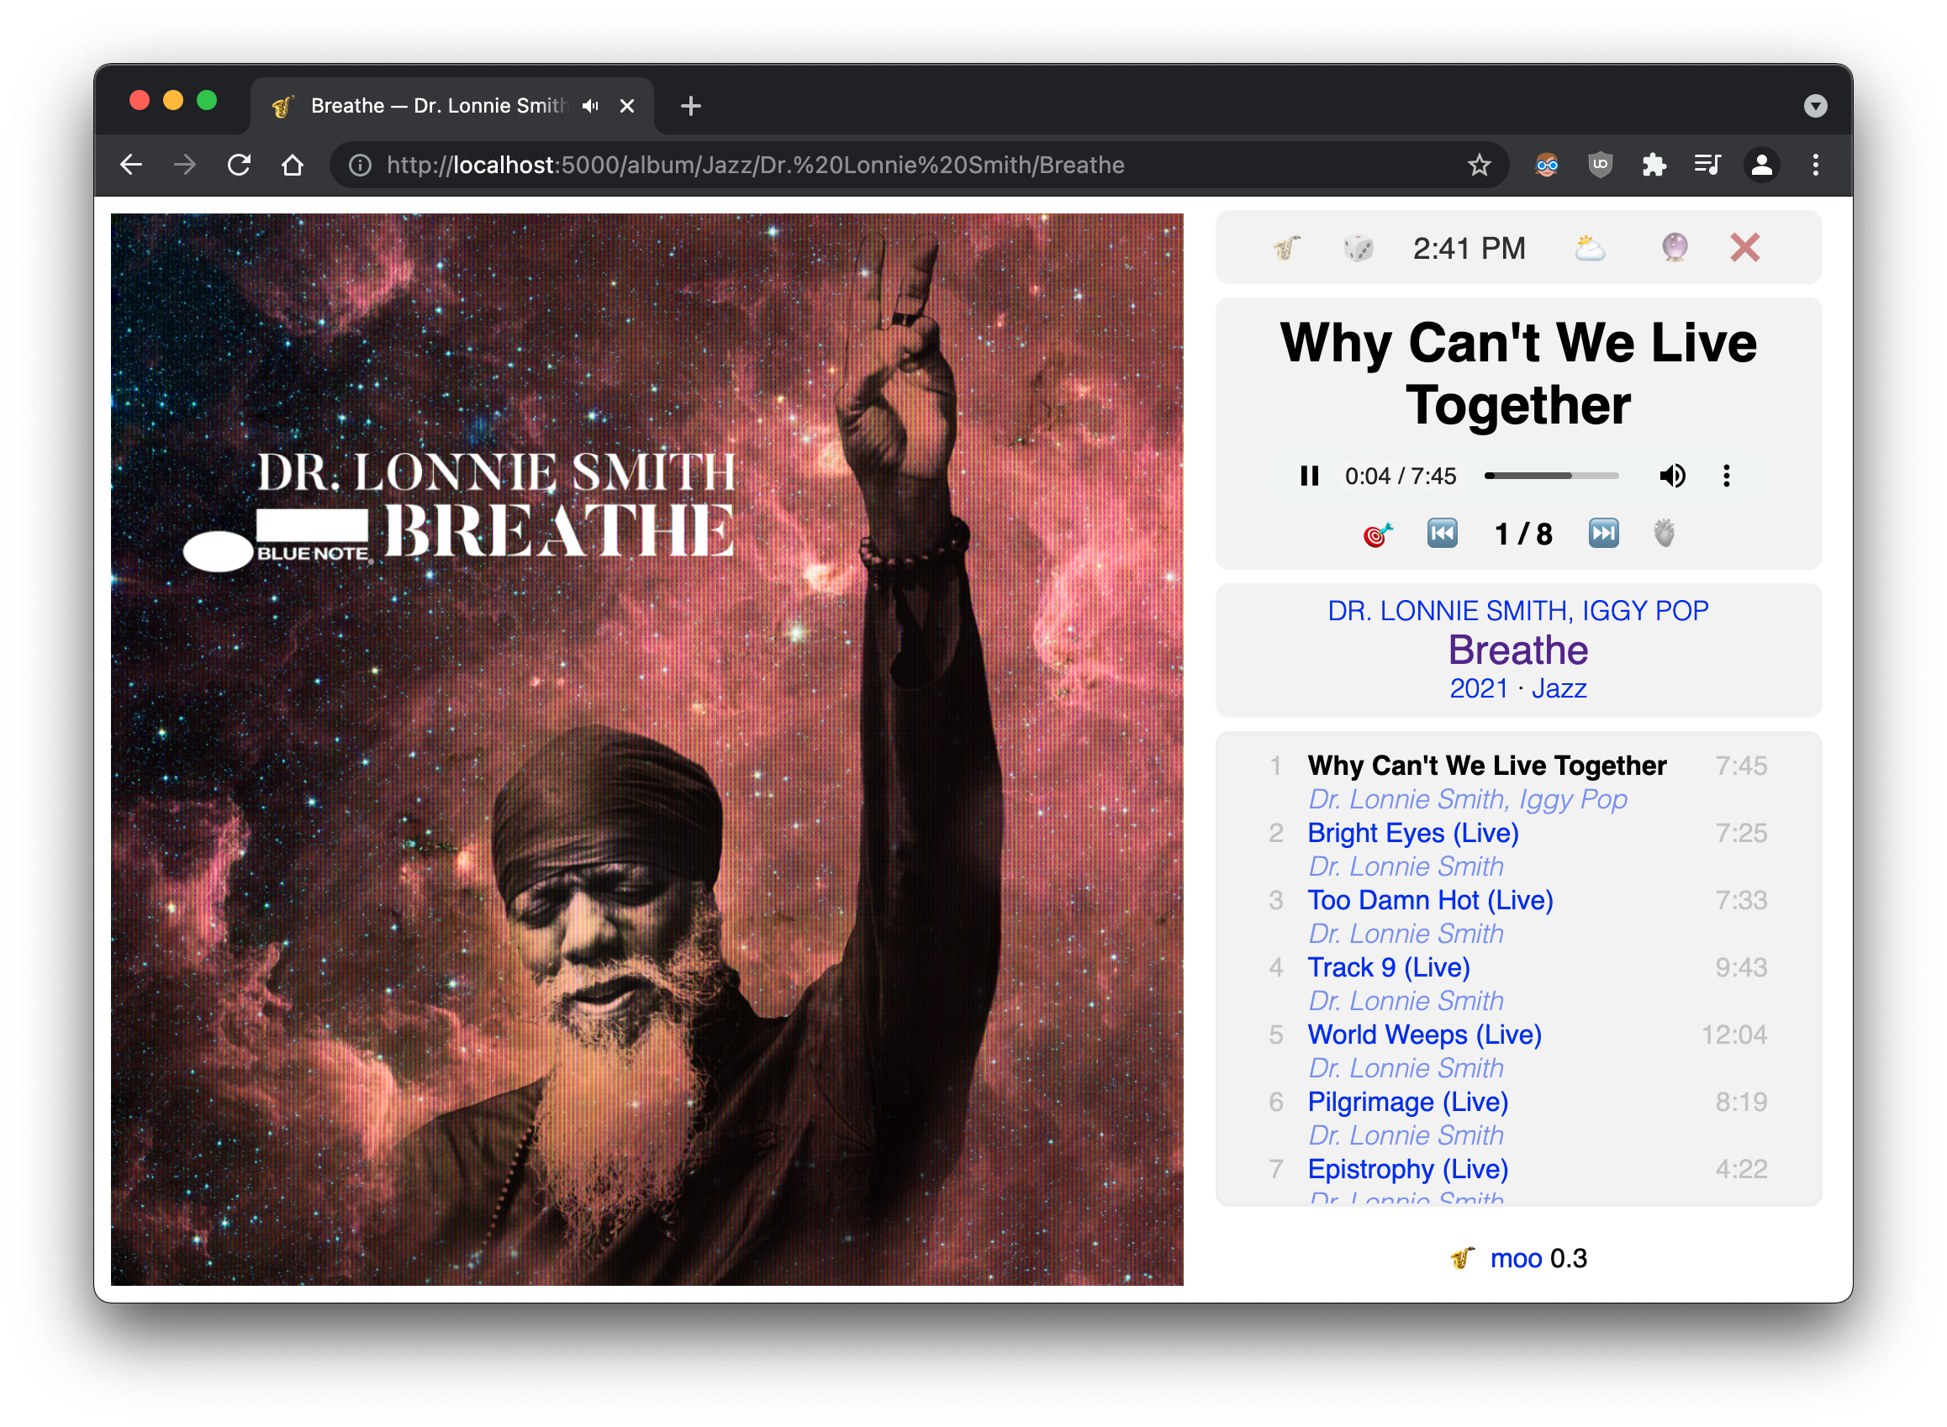1947x1427 pixels.
Task: Skip to the next track
Action: click(1603, 533)
